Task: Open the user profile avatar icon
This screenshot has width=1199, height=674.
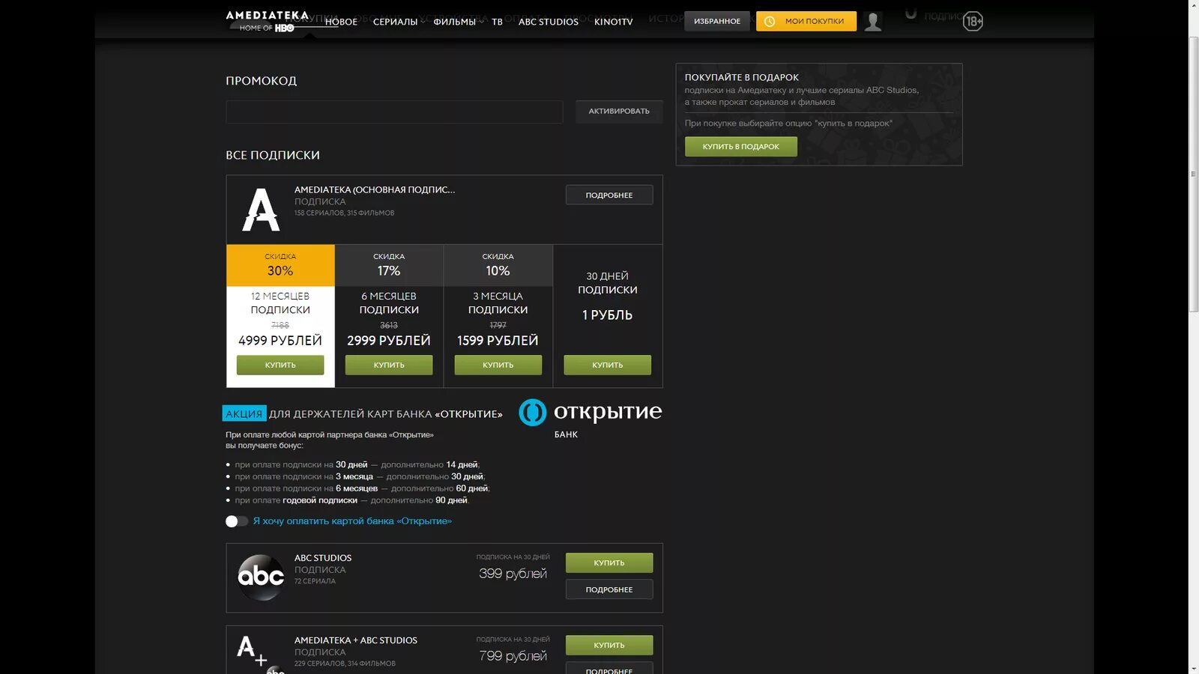Action: click(872, 22)
